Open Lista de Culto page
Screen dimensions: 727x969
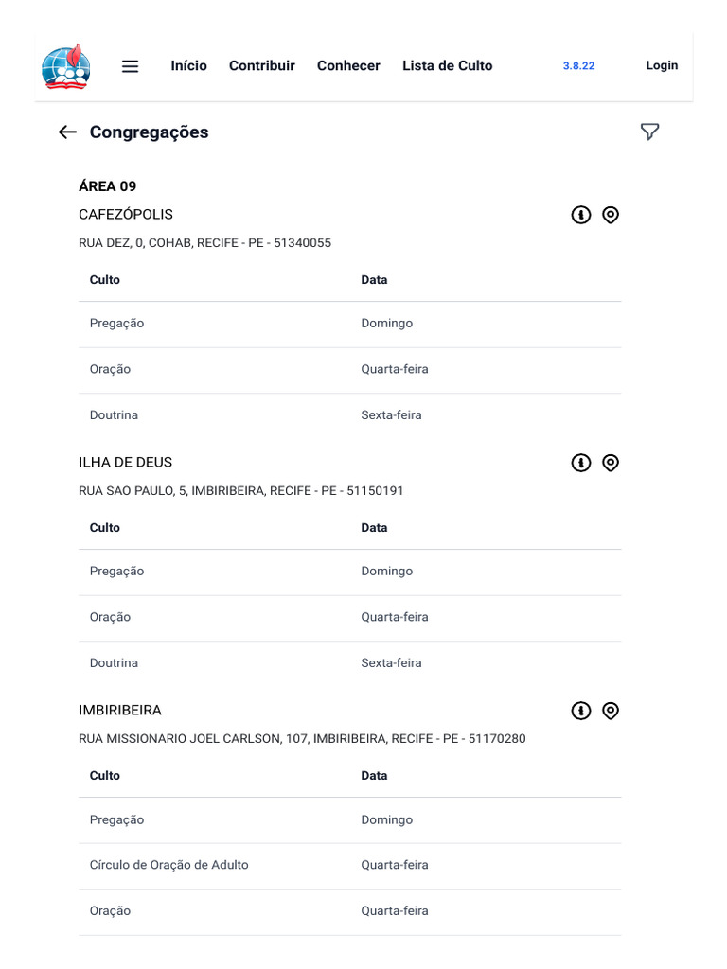point(447,66)
